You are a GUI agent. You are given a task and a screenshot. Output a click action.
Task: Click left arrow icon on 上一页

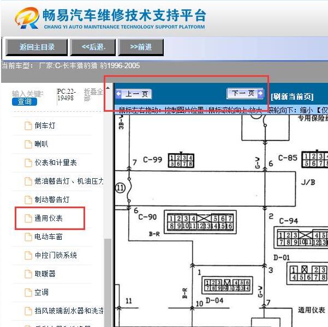click(x=119, y=94)
